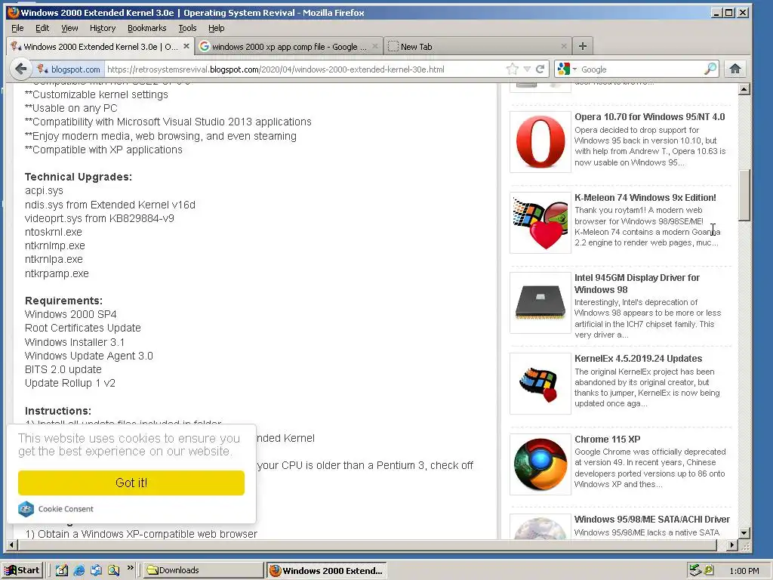Open the Chrome 115 XP article
773x580 pixels.
[x=608, y=440]
